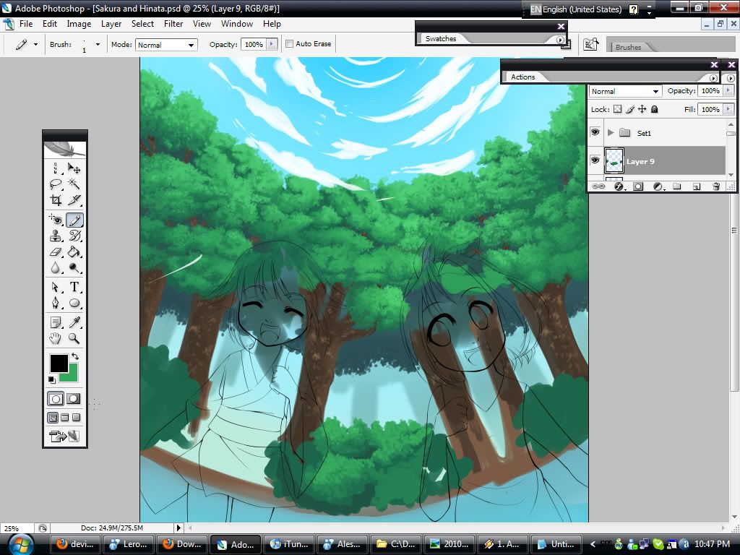Switch to Standard Screen Mode
Image resolution: width=740 pixels, height=555 pixels.
53,417
